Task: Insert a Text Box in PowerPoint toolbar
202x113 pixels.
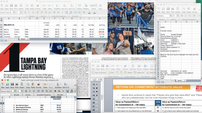Action: coord(133,67)
